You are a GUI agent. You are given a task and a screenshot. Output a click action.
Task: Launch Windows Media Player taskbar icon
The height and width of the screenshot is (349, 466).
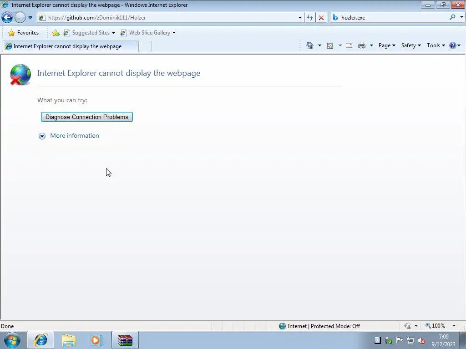tap(96, 340)
